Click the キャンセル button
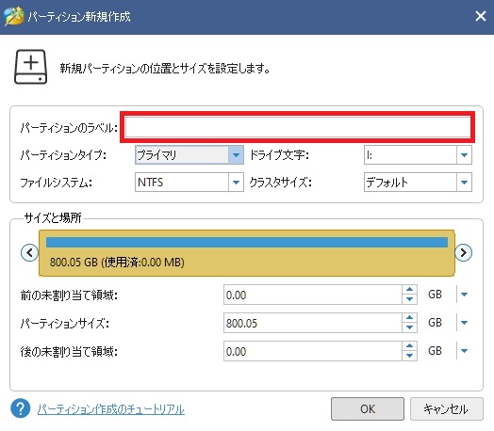Image resolution: width=494 pixels, height=431 pixels. click(x=446, y=408)
